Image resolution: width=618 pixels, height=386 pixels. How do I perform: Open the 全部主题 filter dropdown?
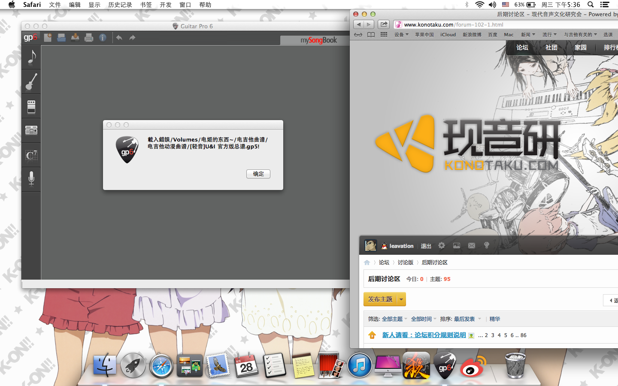[x=394, y=319]
